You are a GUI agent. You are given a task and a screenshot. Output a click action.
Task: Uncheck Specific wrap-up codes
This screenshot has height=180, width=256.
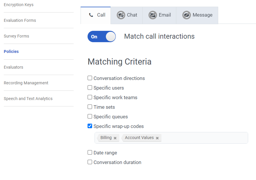point(90,126)
